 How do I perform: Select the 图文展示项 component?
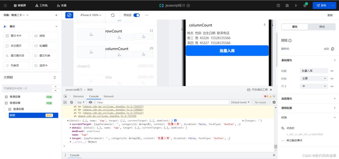(16, 56)
